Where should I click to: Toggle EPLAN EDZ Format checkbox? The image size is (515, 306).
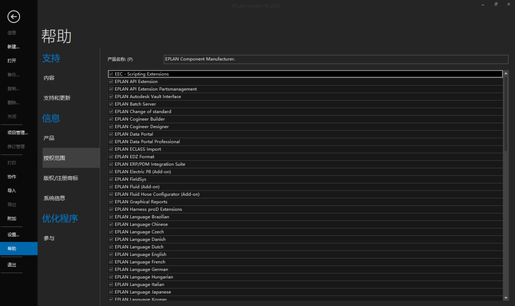tap(111, 157)
